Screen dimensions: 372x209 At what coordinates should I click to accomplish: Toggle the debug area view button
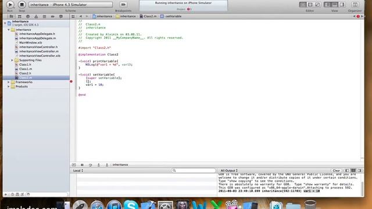tap(335, 5)
